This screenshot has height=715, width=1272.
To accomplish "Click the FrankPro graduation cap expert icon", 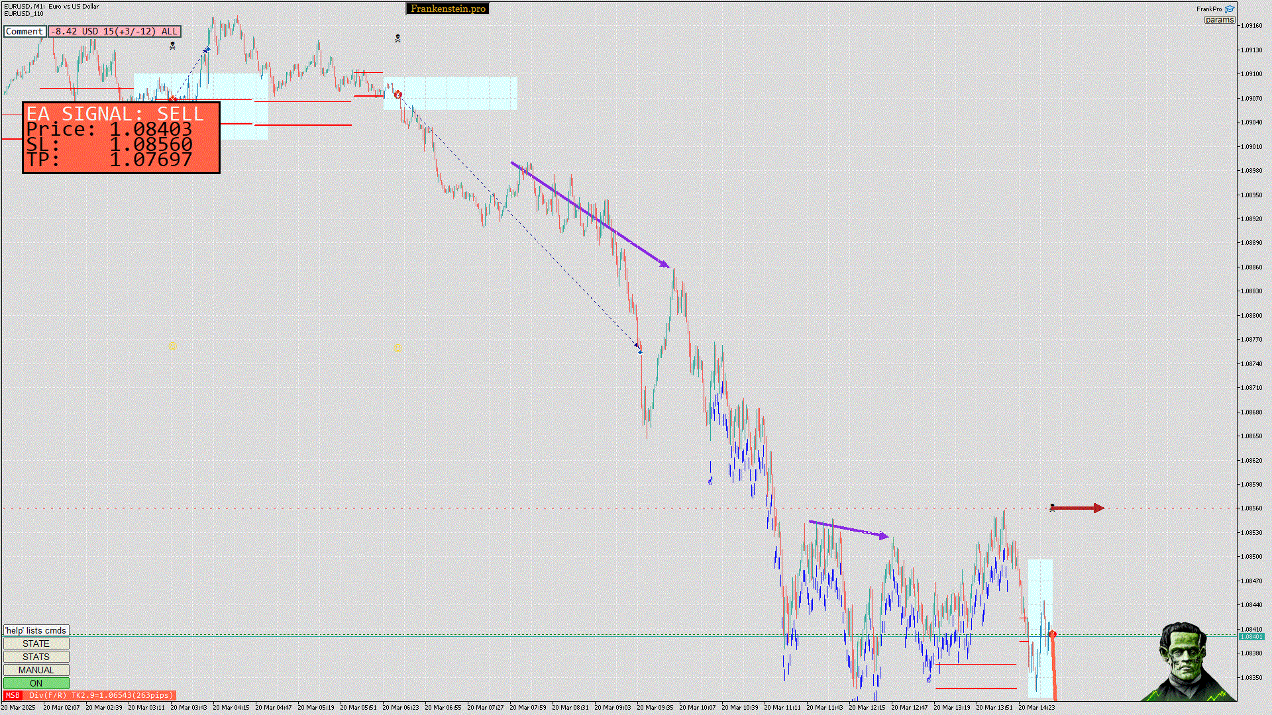I will point(1230,9).
